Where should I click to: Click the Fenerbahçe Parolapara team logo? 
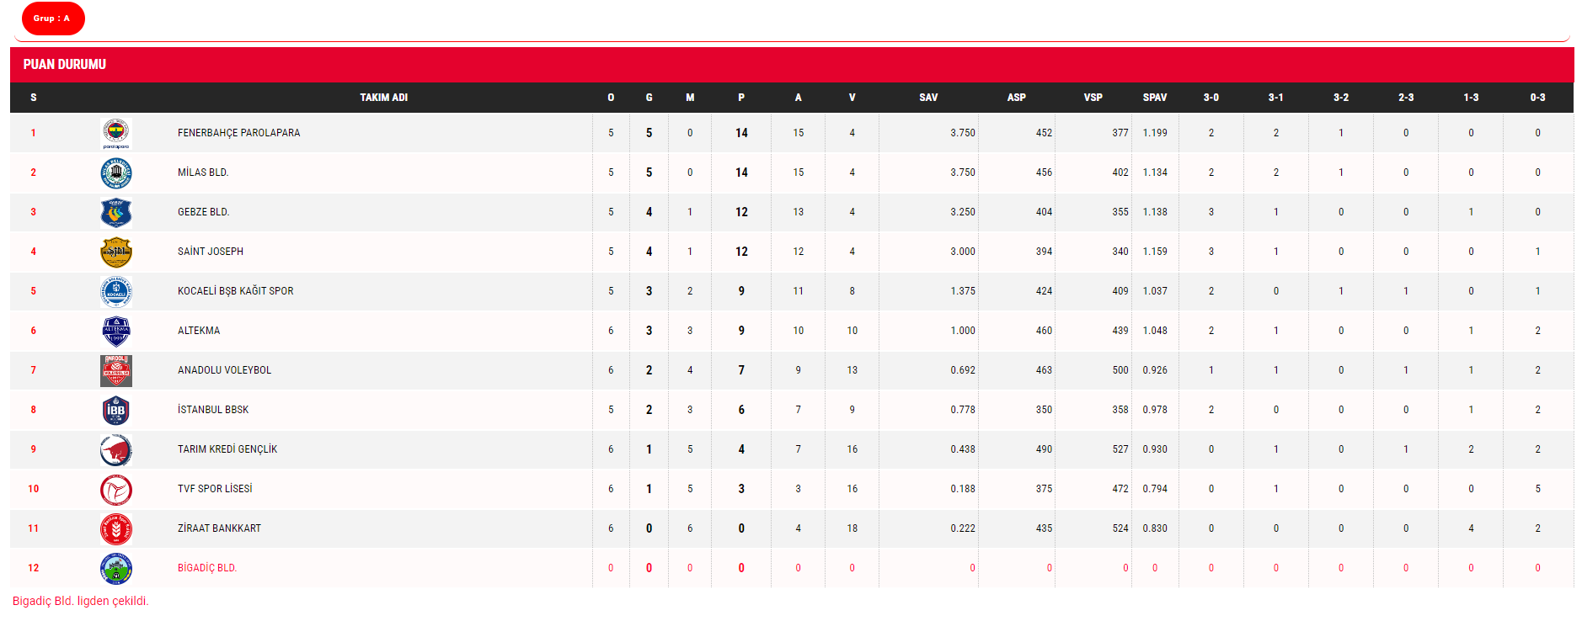[116, 133]
